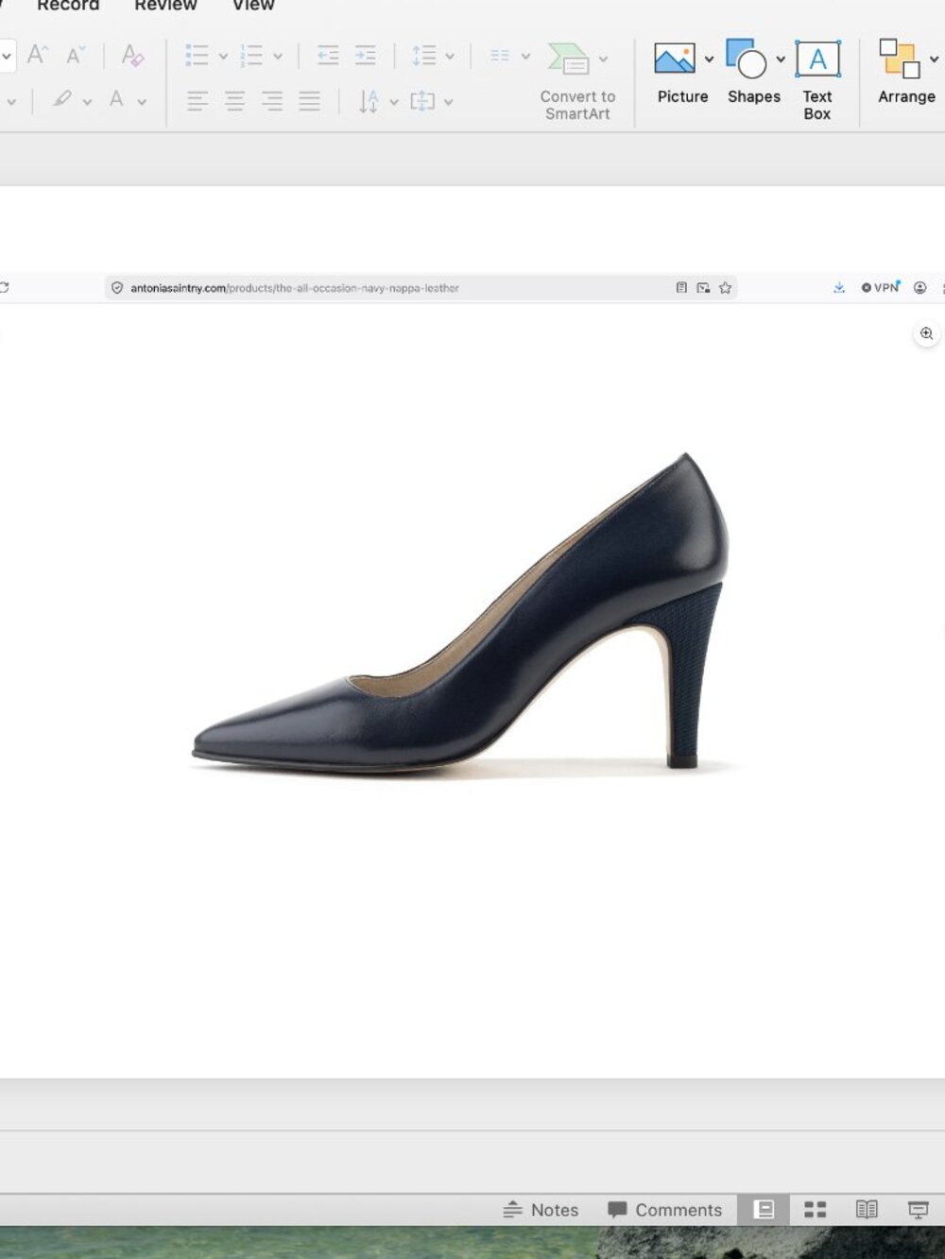
Task: Align text right
Action: point(272,101)
